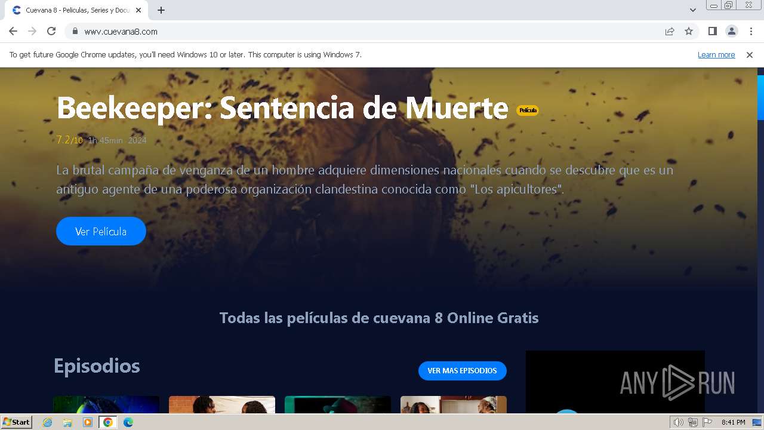Click the browser forward arrow
Screen dimensions: 764x430
pyautogui.click(x=32, y=31)
